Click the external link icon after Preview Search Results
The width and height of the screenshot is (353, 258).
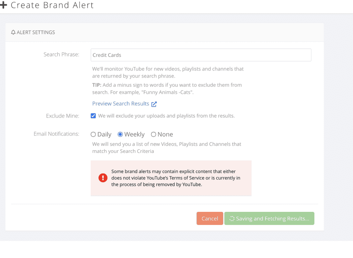[x=154, y=104]
